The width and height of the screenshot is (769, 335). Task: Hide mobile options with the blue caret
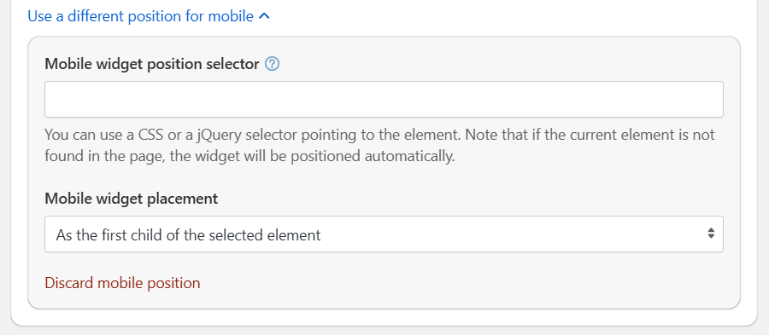[264, 17]
